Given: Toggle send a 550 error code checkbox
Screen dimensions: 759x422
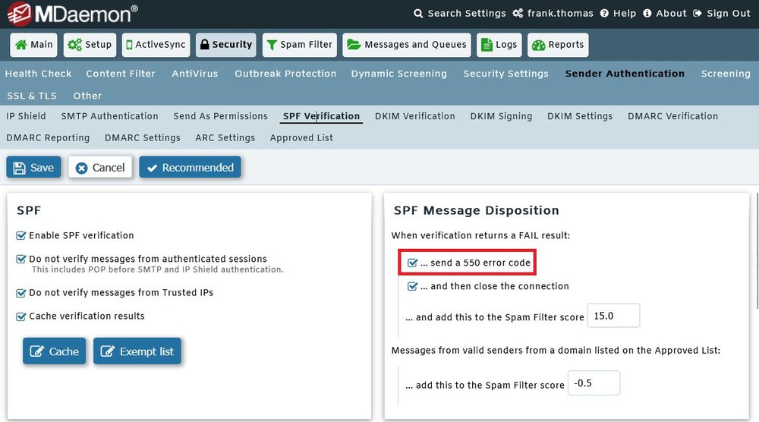Looking at the screenshot, I should tap(412, 263).
